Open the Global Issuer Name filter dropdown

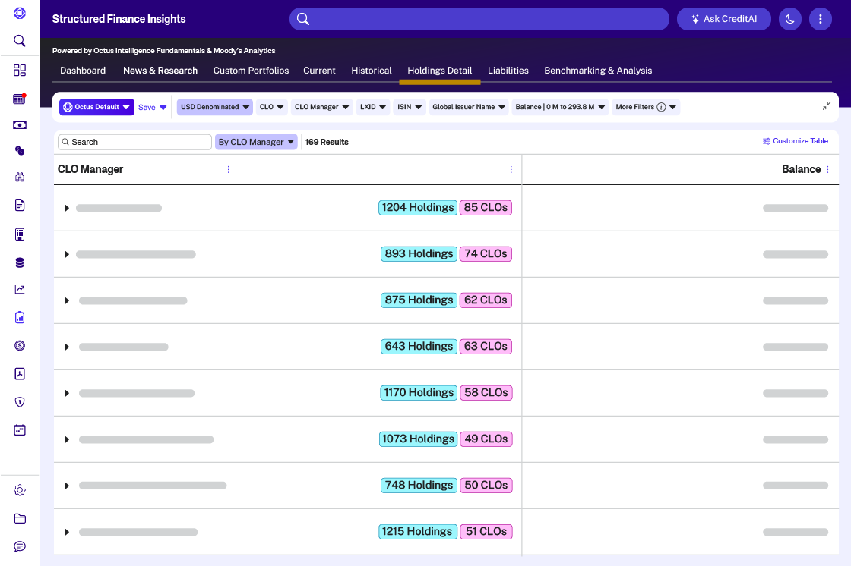click(469, 107)
